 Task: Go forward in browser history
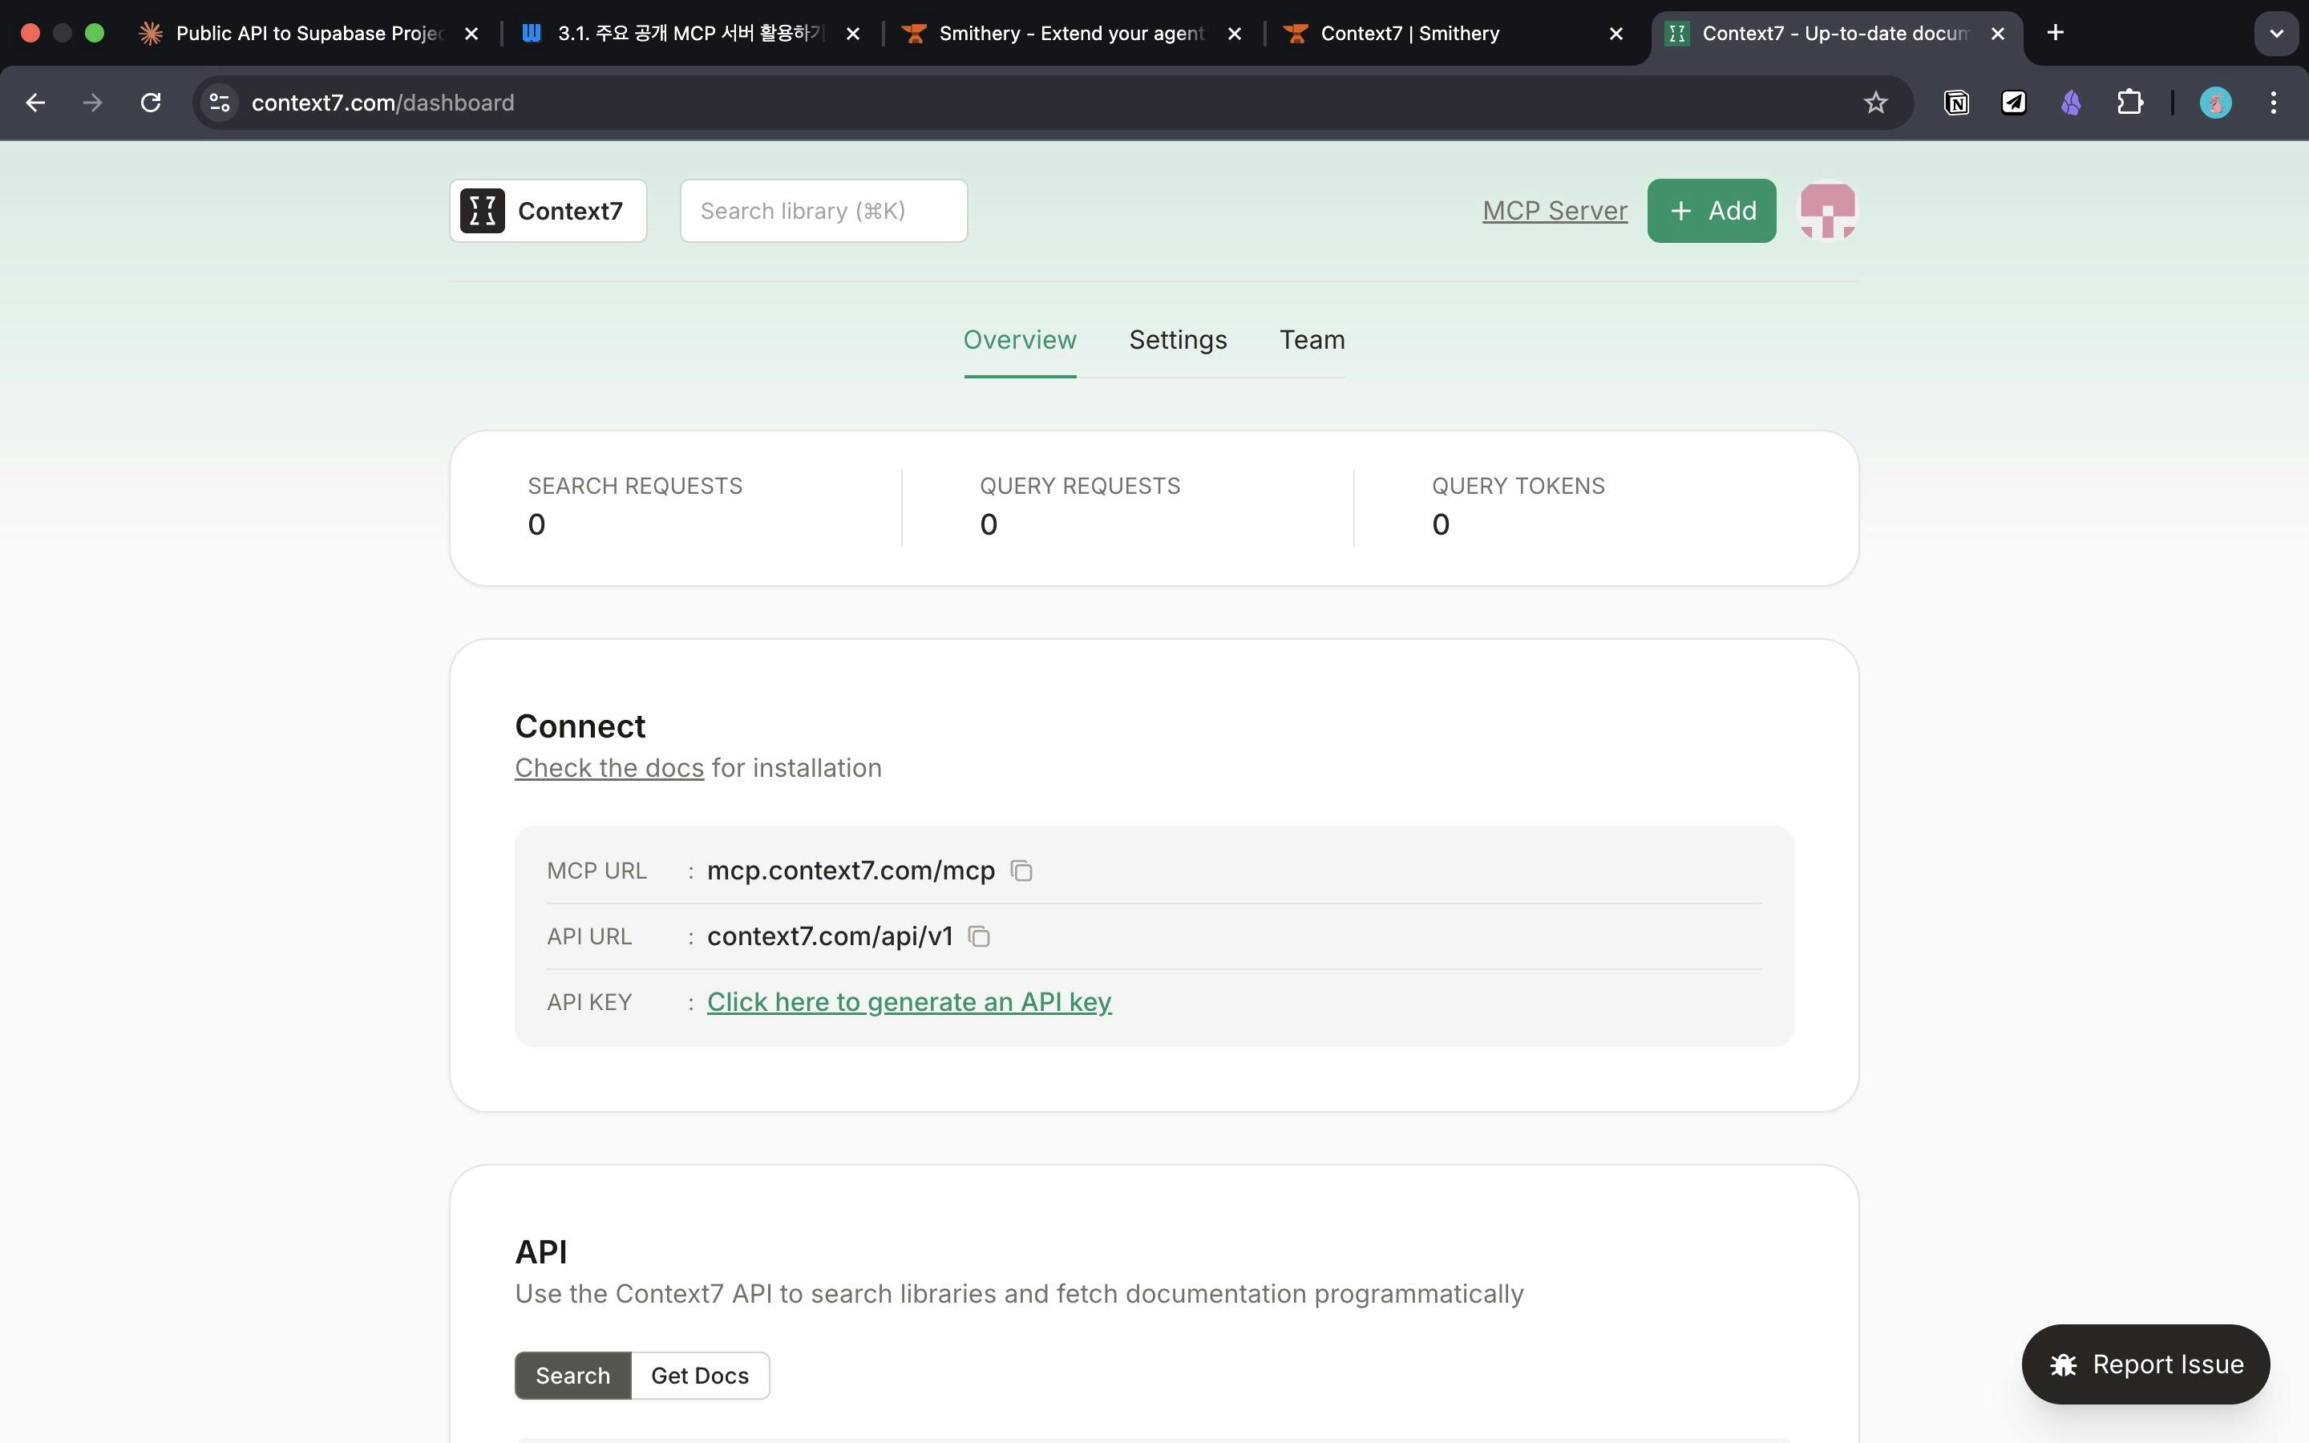pos(92,103)
